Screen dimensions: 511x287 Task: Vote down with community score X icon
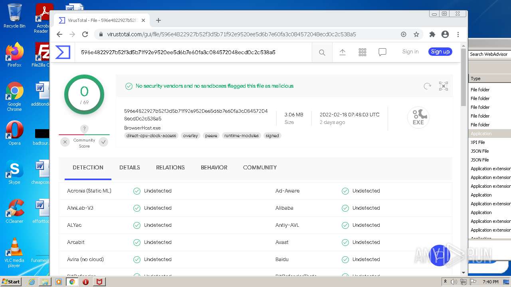(65, 142)
